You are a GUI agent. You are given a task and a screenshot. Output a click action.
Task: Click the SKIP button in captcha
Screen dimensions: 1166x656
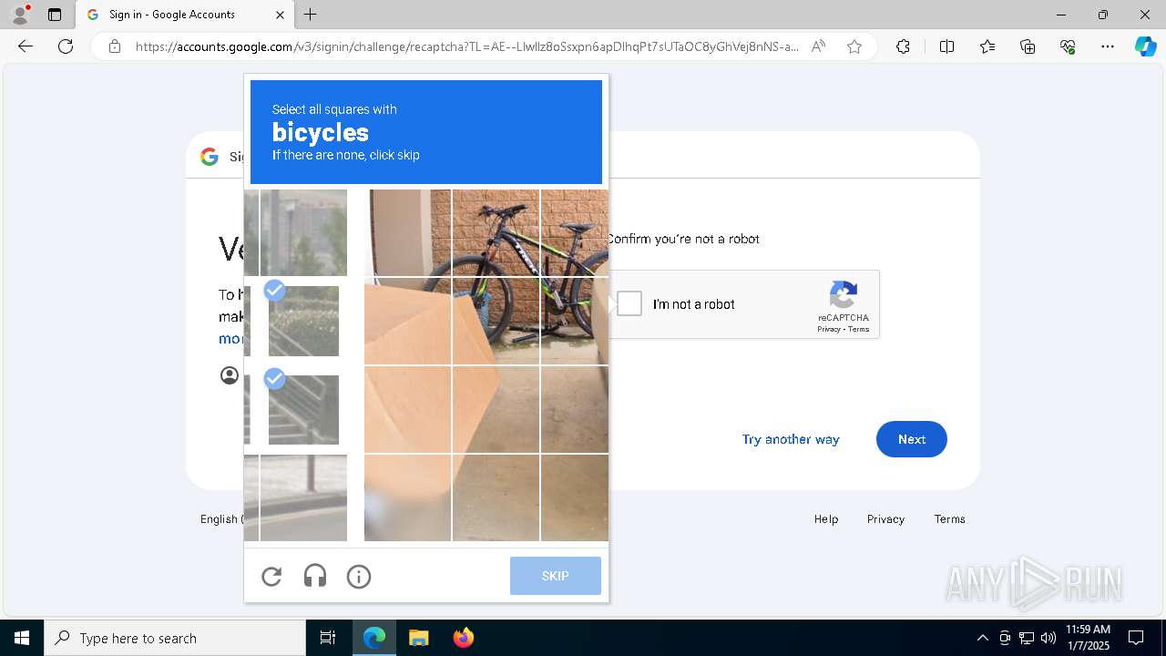click(x=556, y=576)
